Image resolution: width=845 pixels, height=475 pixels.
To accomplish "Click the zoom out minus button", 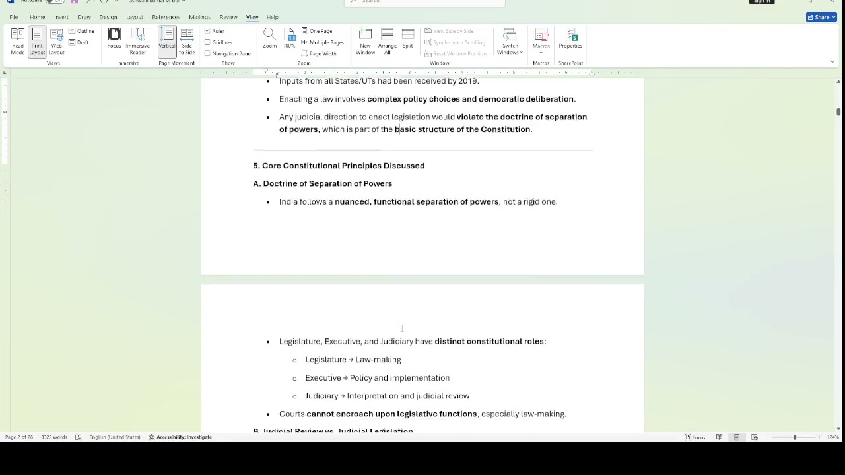I will (x=767, y=437).
